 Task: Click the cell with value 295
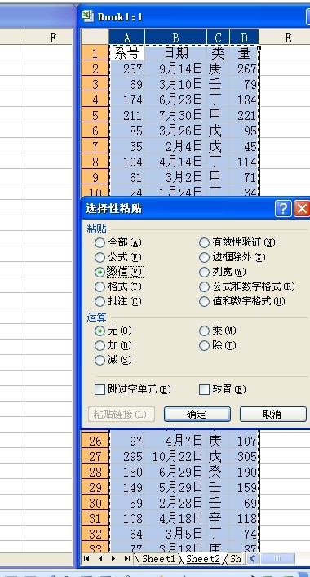pyautogui.click(x=127, y=456)
